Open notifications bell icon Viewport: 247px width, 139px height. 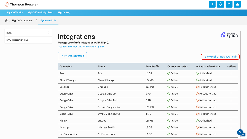pyautogui.click(x=220, y=4)
